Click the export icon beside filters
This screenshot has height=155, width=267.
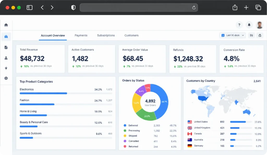click(260, 35)
